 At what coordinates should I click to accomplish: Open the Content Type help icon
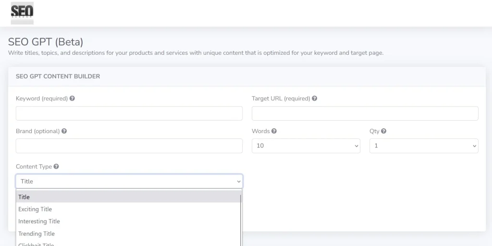tap(56, 167)
